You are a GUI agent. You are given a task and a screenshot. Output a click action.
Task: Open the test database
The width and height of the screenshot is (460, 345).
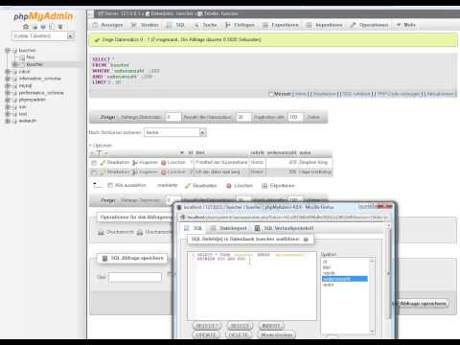coord(23,114)
